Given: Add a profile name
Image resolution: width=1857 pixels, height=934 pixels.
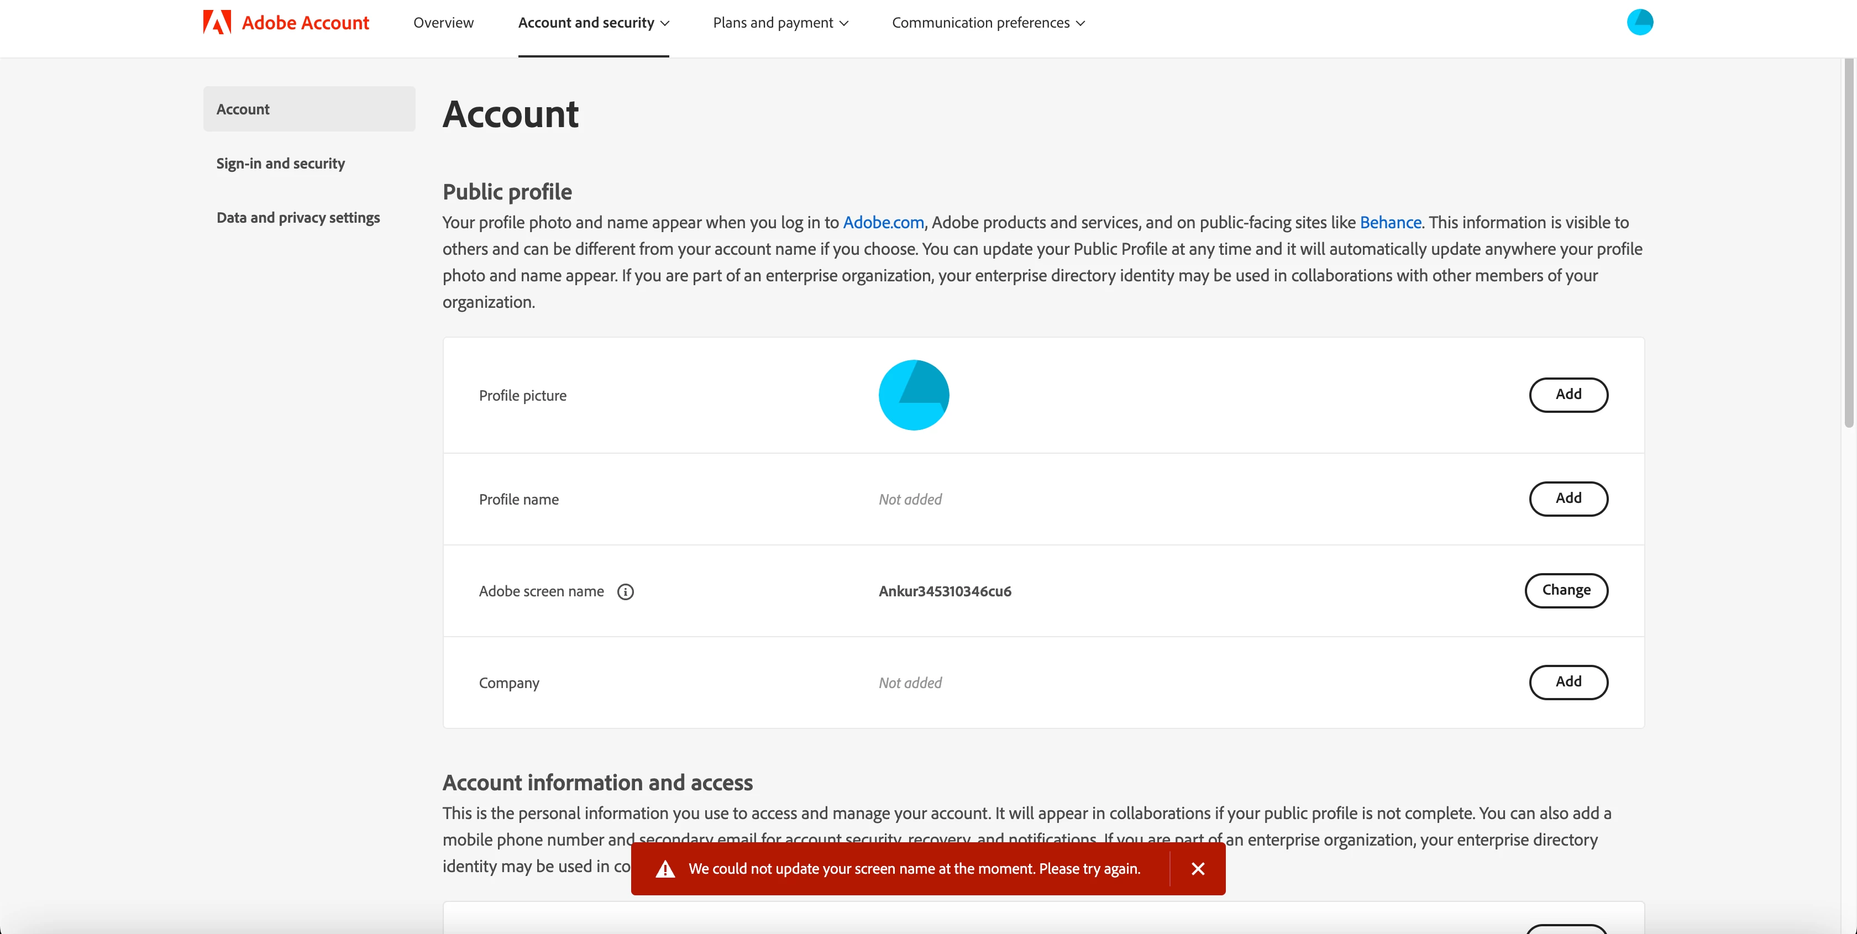Looking at the screenshot, I should coord(1568,499).
